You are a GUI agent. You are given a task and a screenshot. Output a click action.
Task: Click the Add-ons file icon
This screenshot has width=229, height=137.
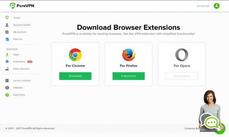pos(7,39)
